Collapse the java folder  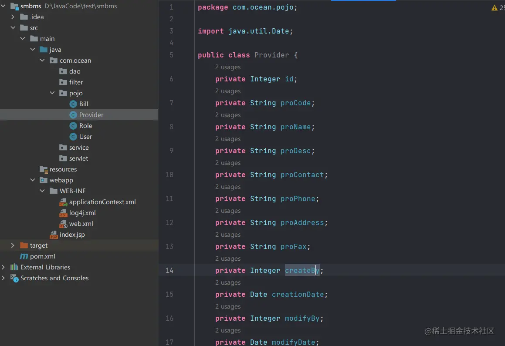(x=33, y=50)
